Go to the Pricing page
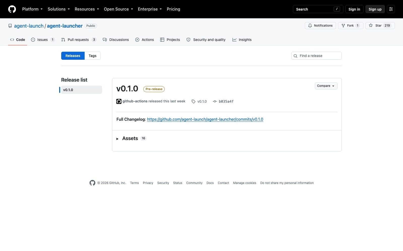This screenshot has height=251, width=403. [173, 9]
